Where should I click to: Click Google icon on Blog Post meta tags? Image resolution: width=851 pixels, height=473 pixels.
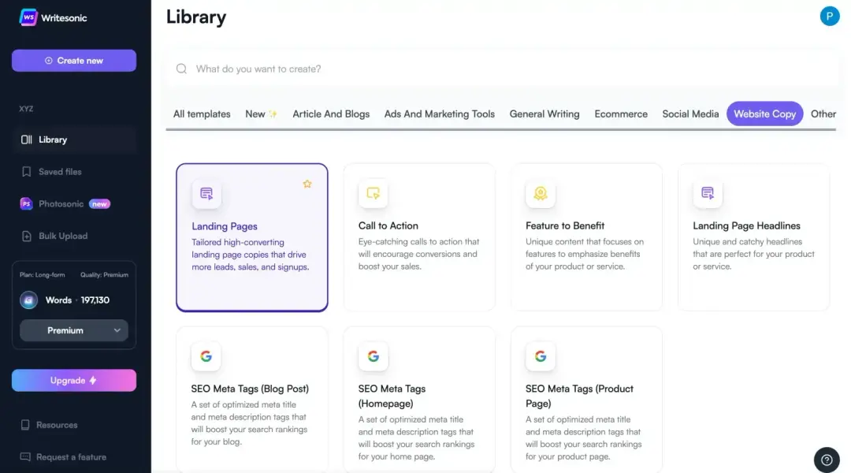[x=206, y=356]
